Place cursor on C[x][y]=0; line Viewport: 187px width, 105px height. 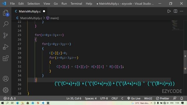tap(58, 53)
